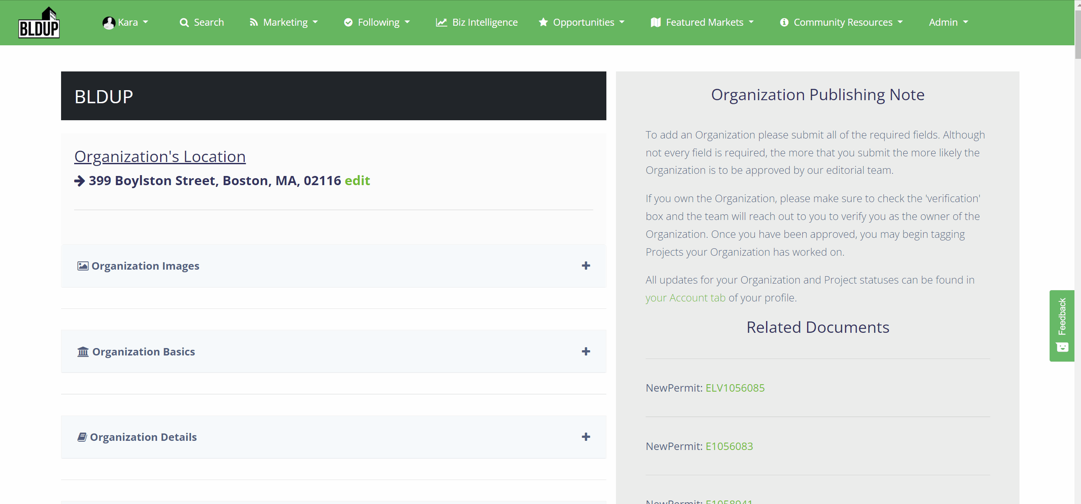The image size is (1081, 504).
Task: Open permit link E1056083
Action: 729,446
